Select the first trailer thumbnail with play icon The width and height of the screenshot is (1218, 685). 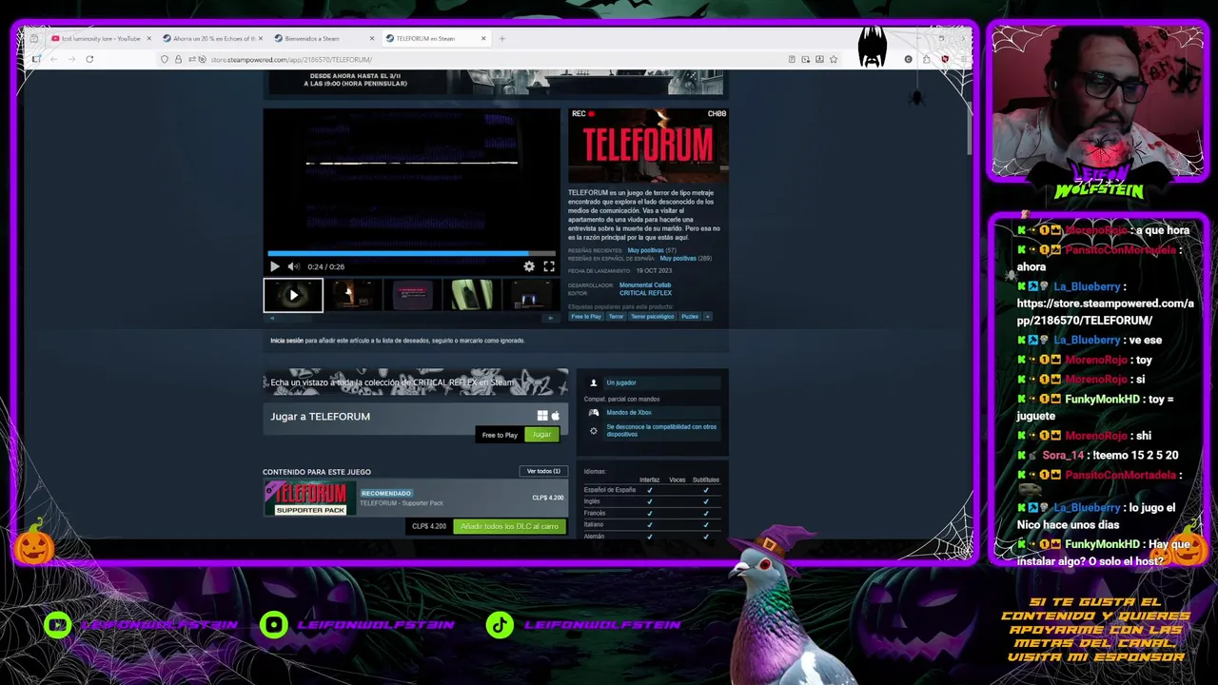(x=293, y=295)
